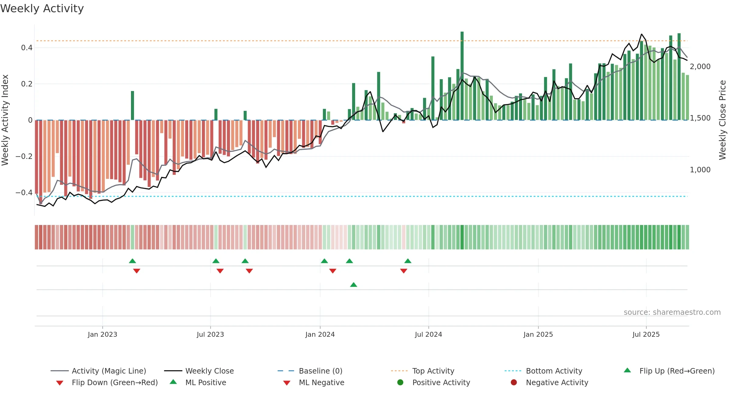
Task: Click the 0.4 activity axis tick label
Action: (27, 48)
